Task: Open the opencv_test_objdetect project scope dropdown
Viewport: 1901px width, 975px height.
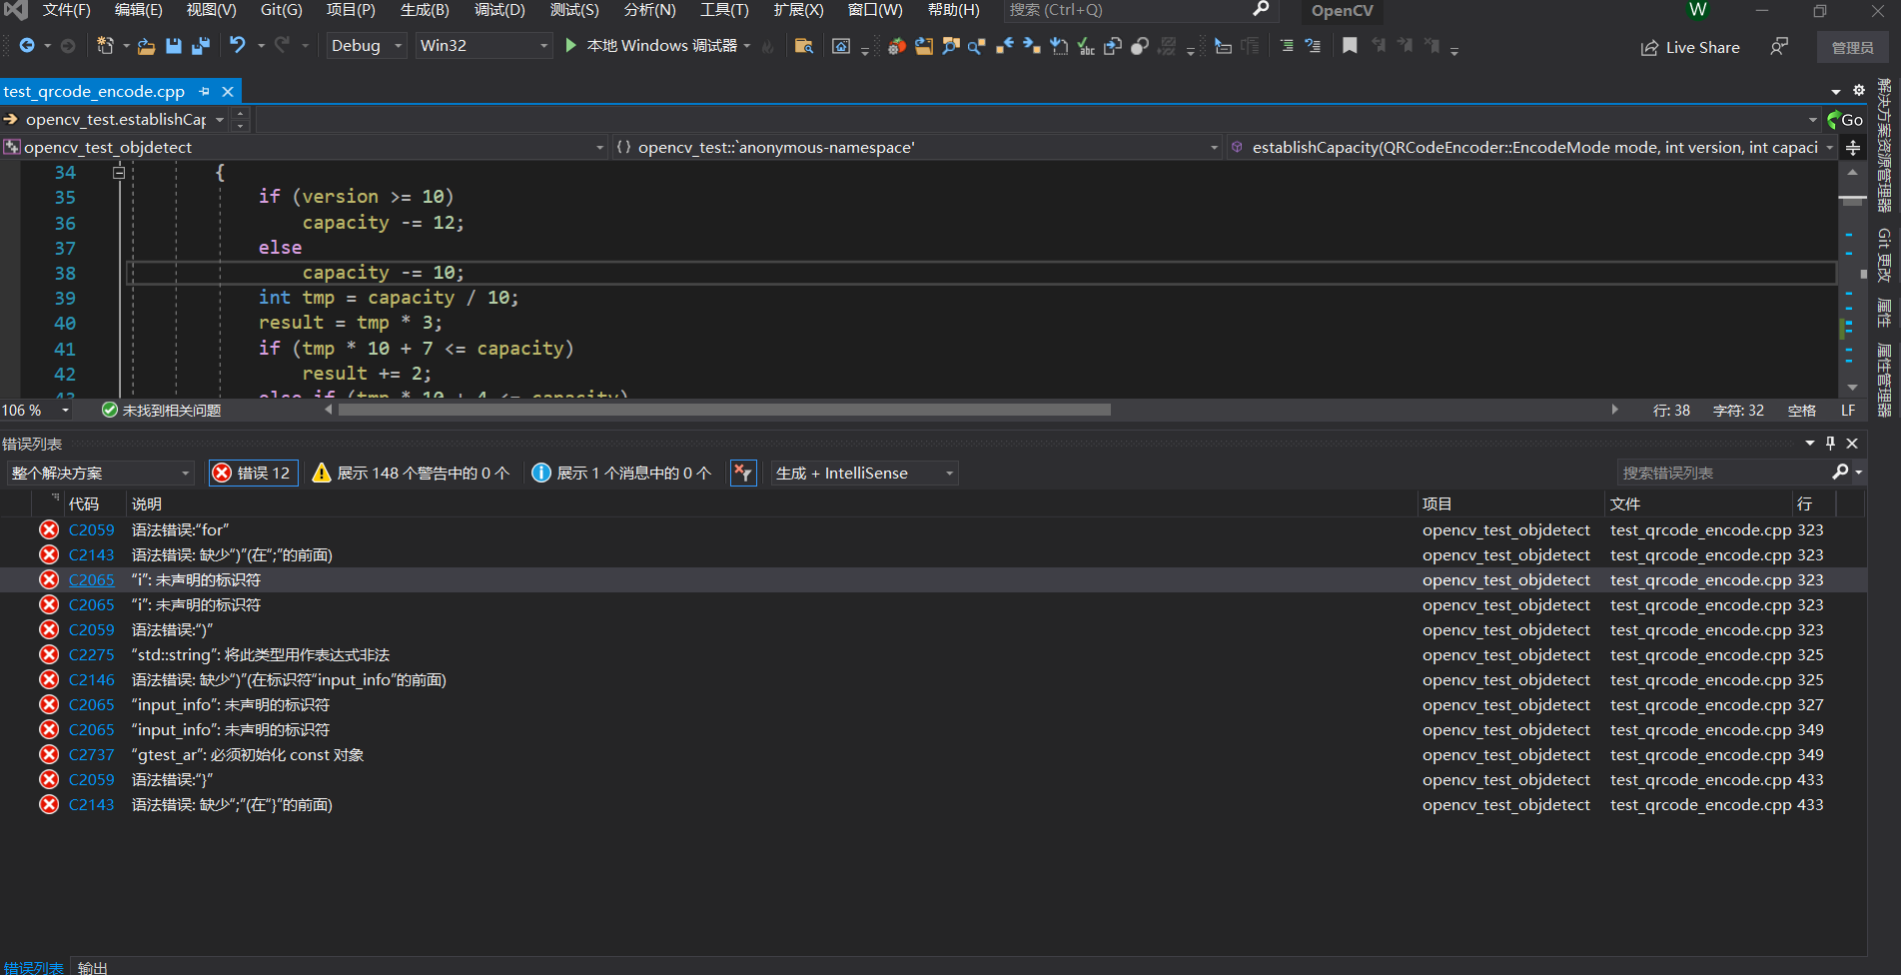Action: tap(304, 148)
